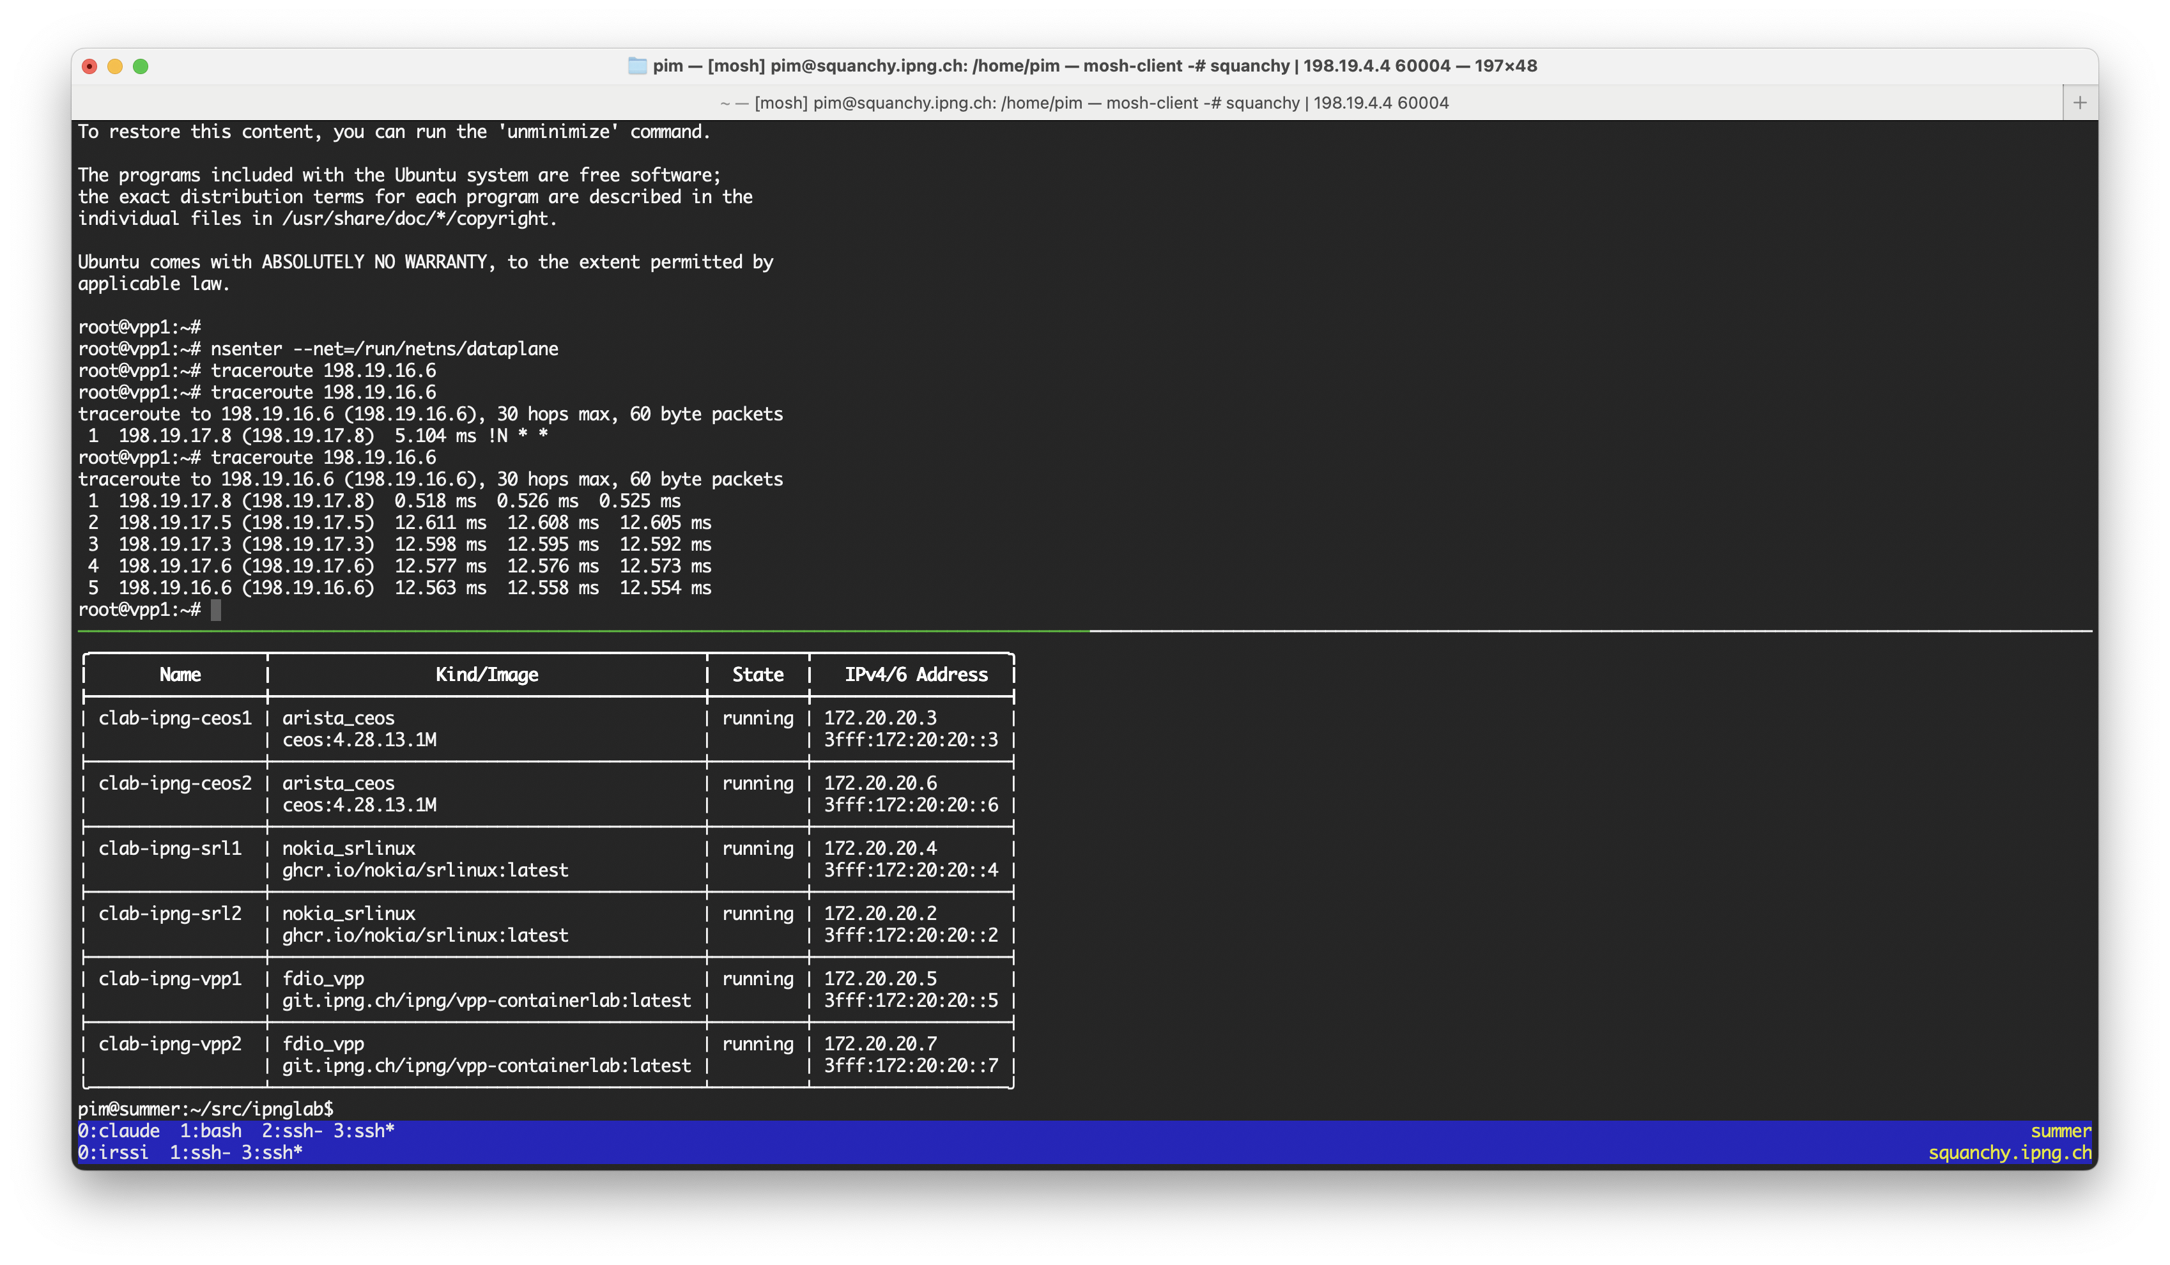Click the new tab plus button

2079,103
